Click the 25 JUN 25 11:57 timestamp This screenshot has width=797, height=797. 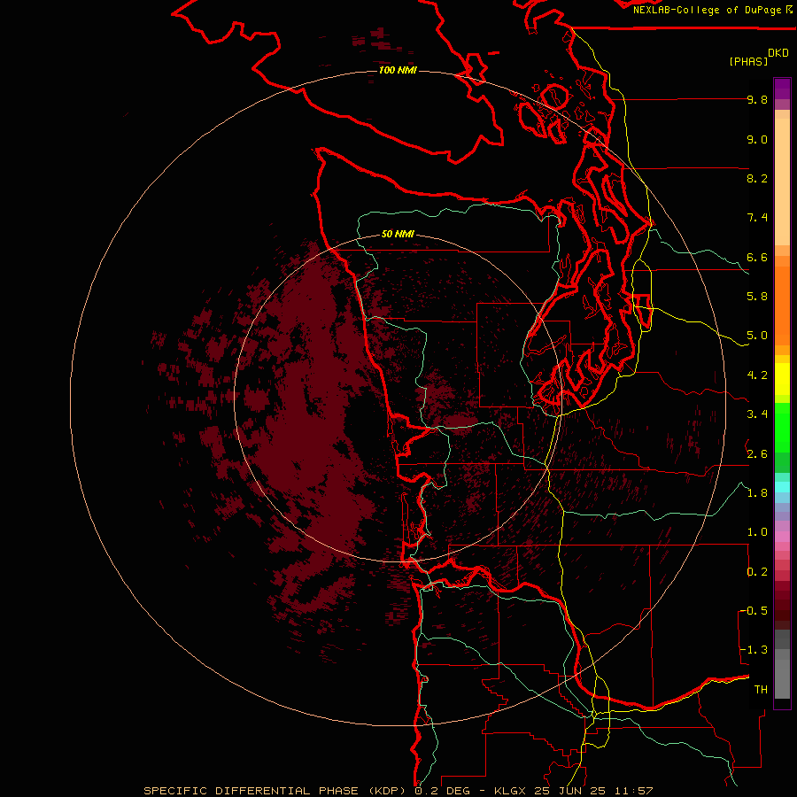pyautogui.click(x=593, y=791)
